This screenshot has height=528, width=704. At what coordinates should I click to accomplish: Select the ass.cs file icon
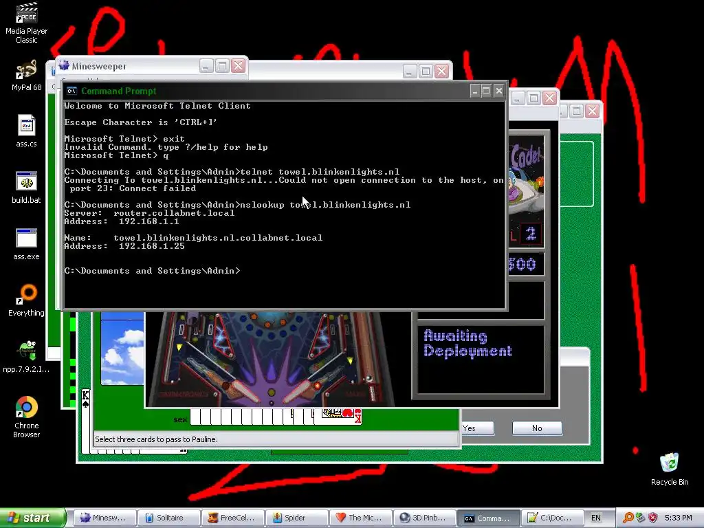coord(26,131)
